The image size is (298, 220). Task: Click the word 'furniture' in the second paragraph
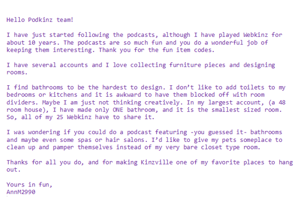185,65
